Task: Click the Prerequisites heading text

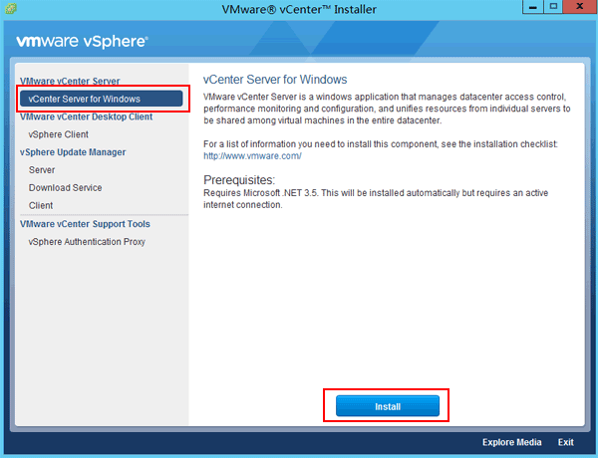Action: (x=239, y=180)
